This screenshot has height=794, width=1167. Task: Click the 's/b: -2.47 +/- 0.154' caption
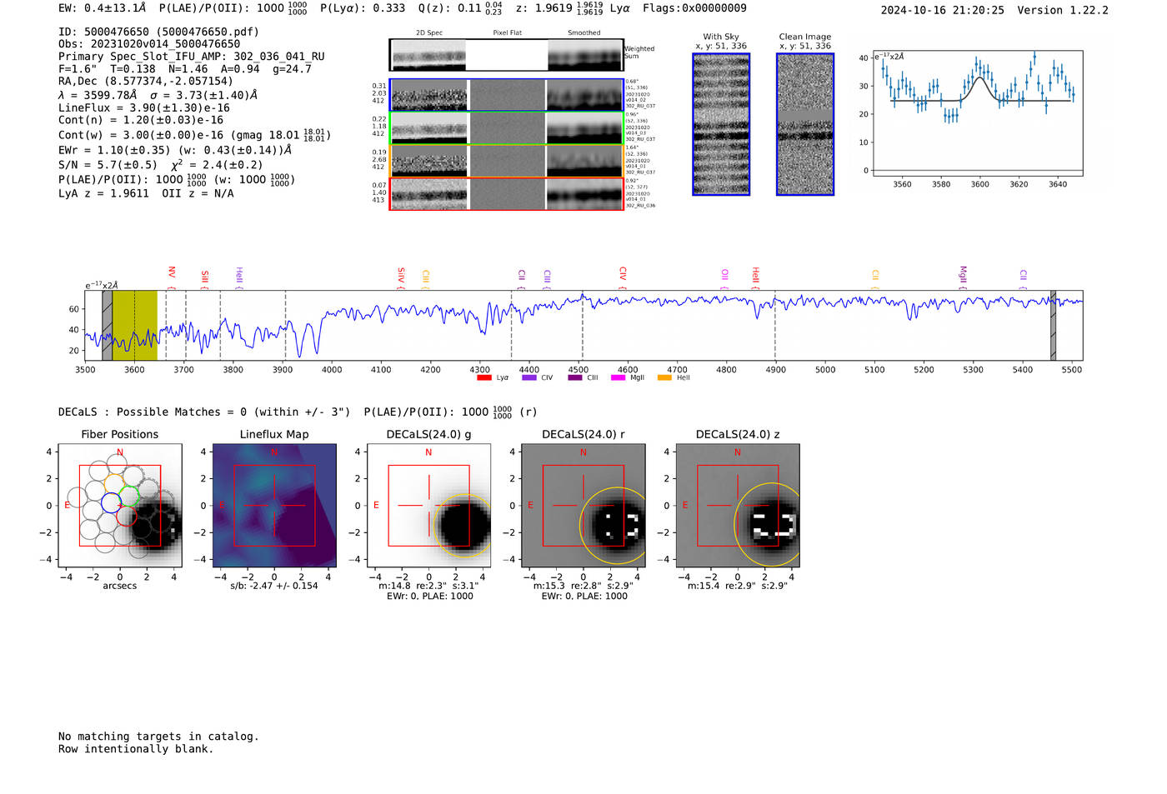[x=274, y=586]
